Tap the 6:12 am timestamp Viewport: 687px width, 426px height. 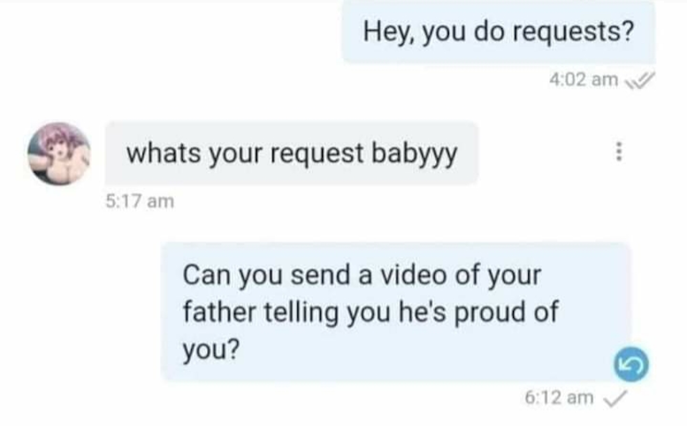point(559,398)
